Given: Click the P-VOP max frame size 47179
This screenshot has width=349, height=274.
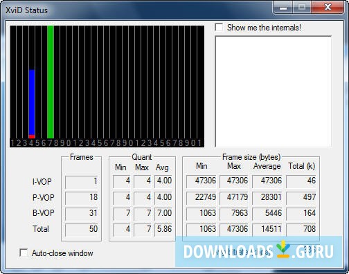Looking at the screenshot, I should (x=233, y=198).
